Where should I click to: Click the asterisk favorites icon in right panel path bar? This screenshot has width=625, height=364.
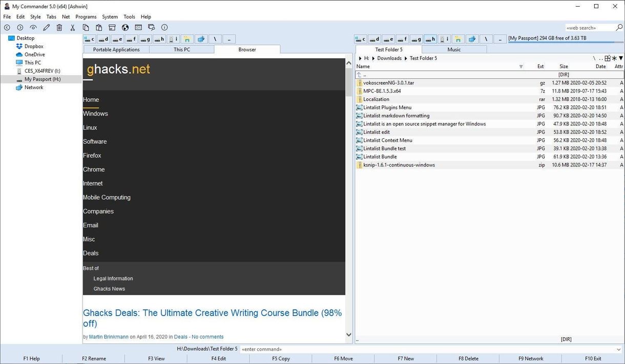click(x=614, y=58)
